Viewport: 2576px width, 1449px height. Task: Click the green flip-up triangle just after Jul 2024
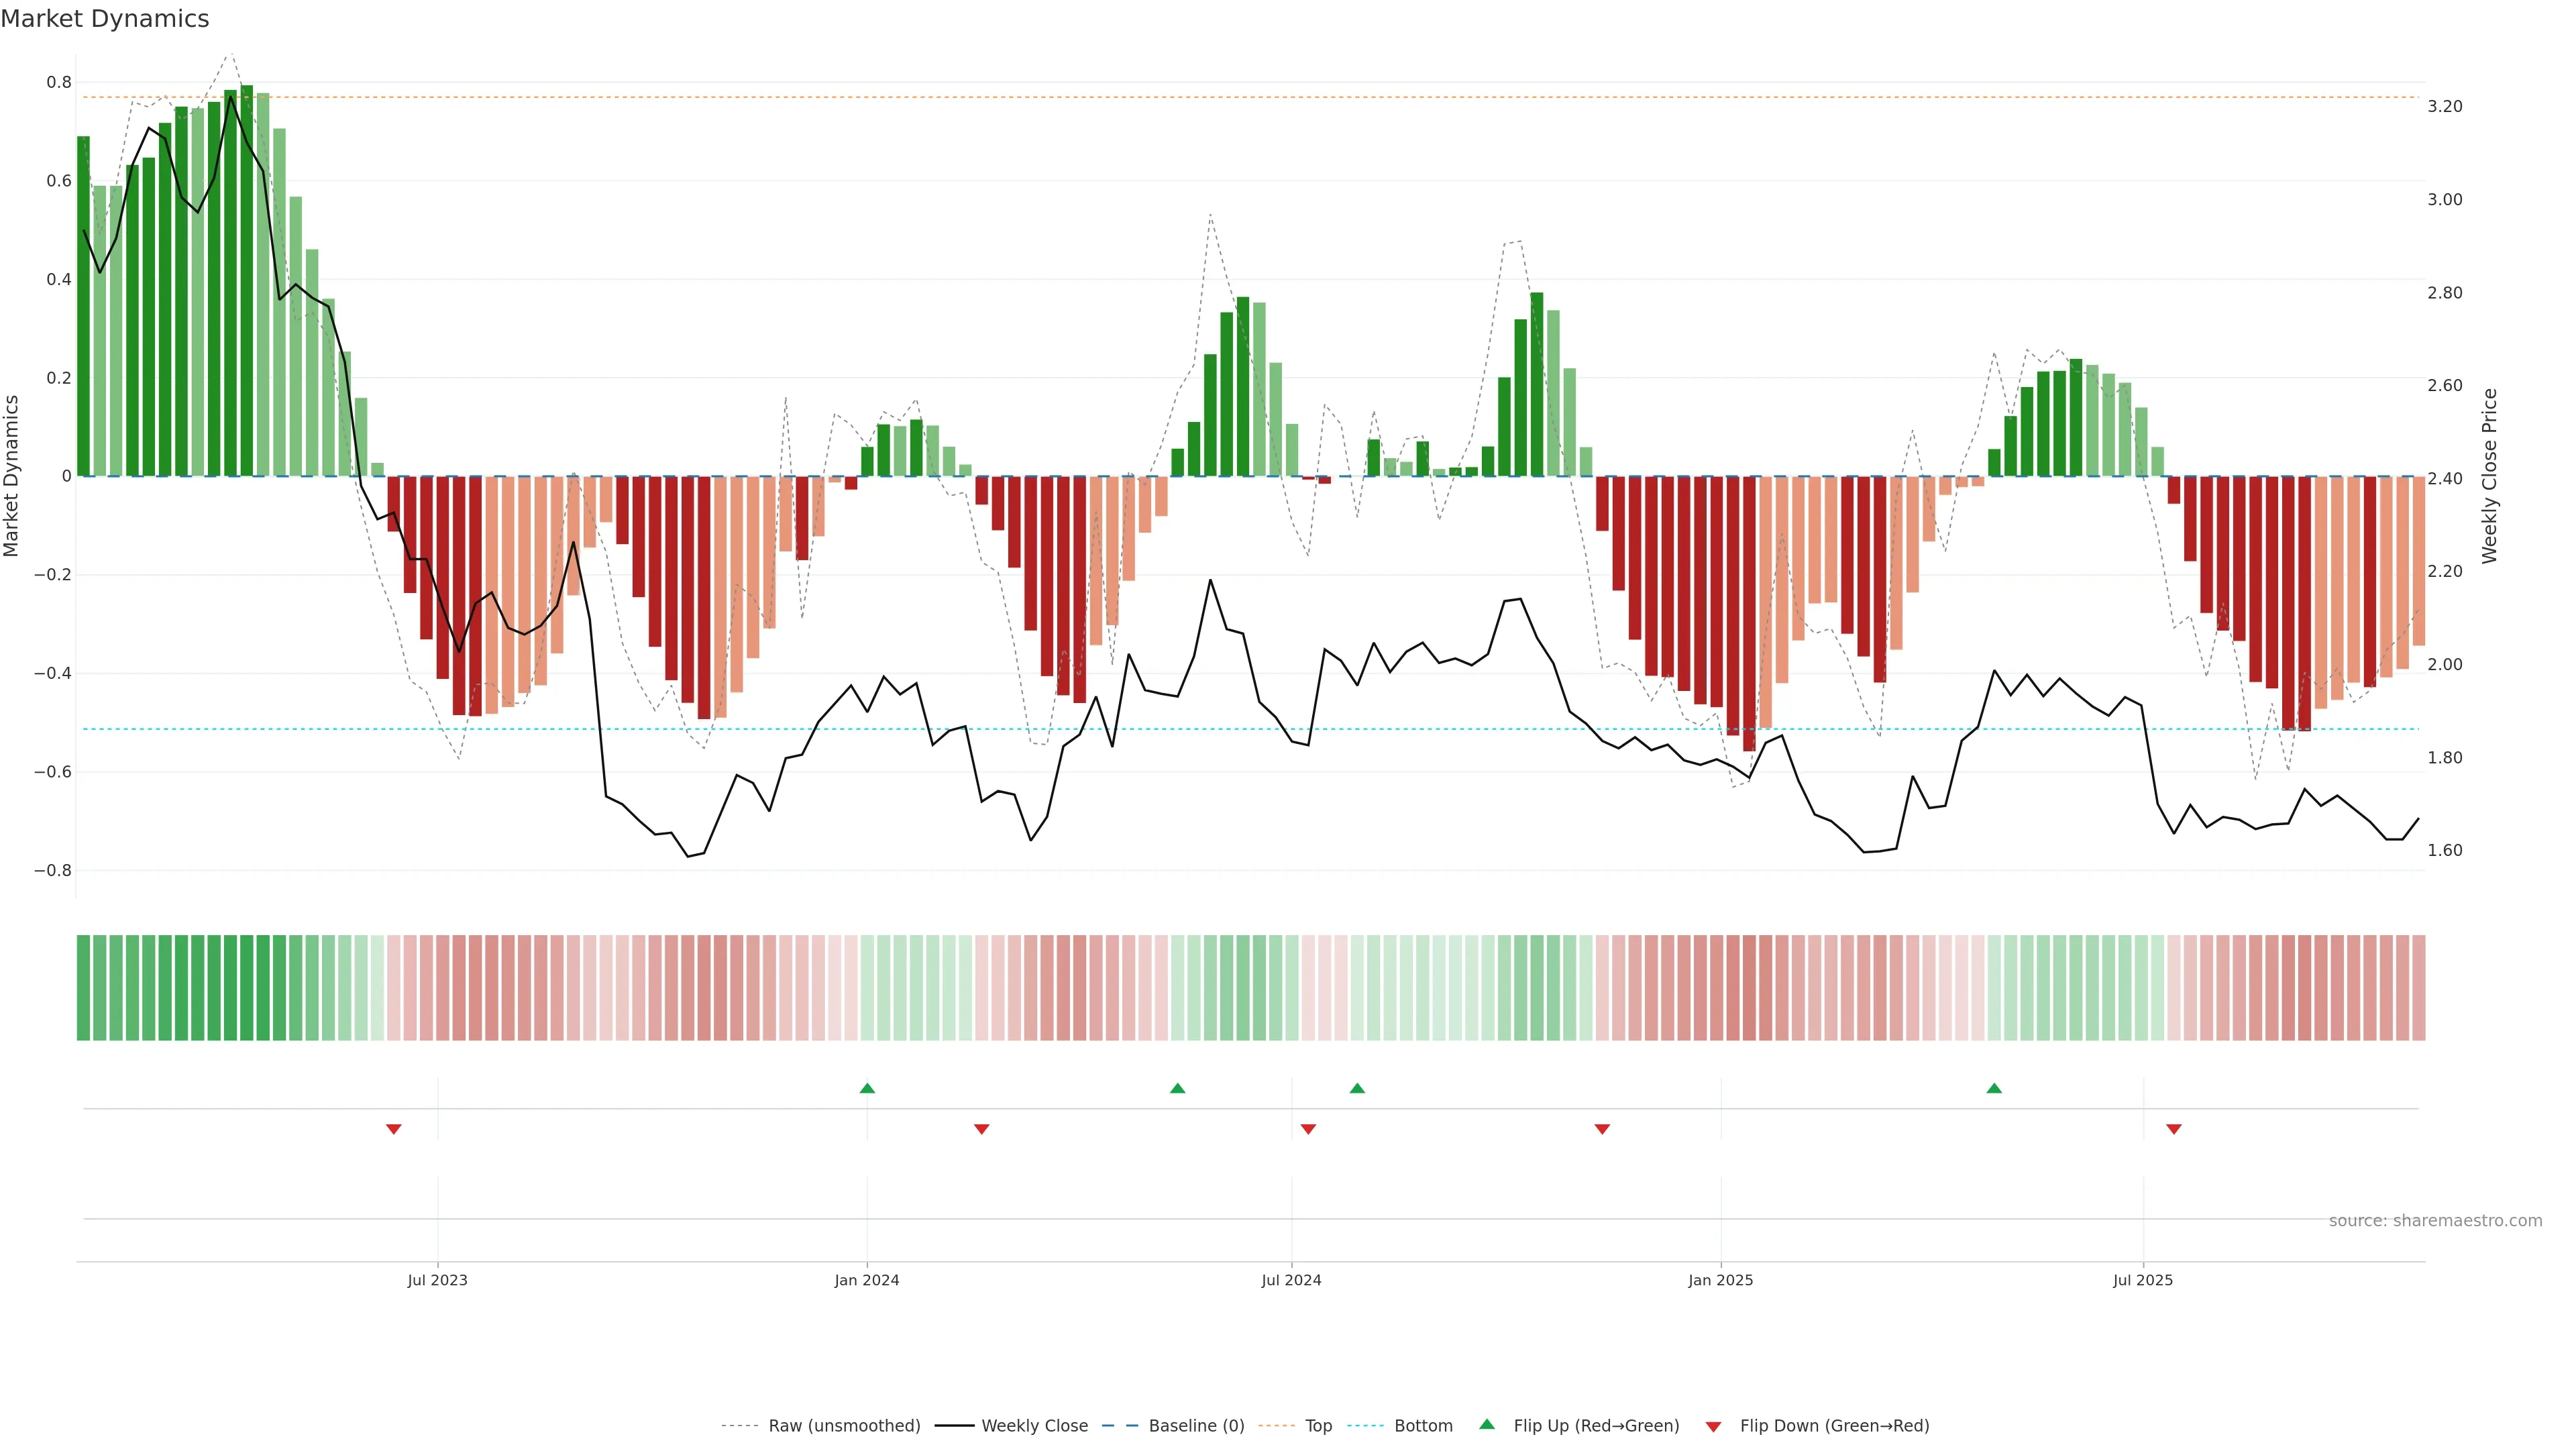click(x=1357, y=1088)
